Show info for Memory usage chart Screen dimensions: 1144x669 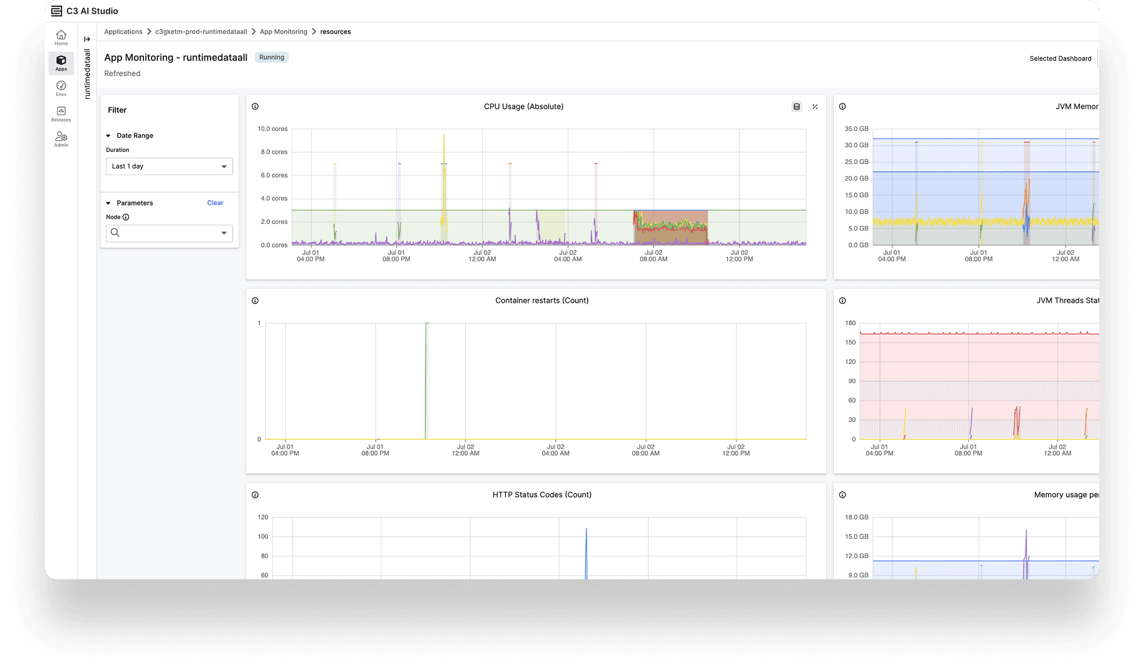pyautogui.click(x=842, y=495)
